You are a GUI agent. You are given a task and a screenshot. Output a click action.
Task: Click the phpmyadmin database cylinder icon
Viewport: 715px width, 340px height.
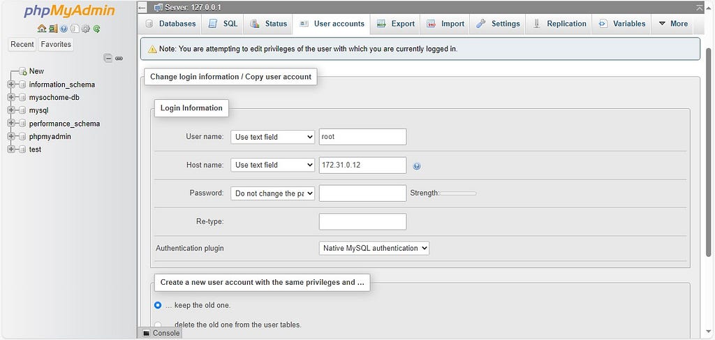[22, 137]
